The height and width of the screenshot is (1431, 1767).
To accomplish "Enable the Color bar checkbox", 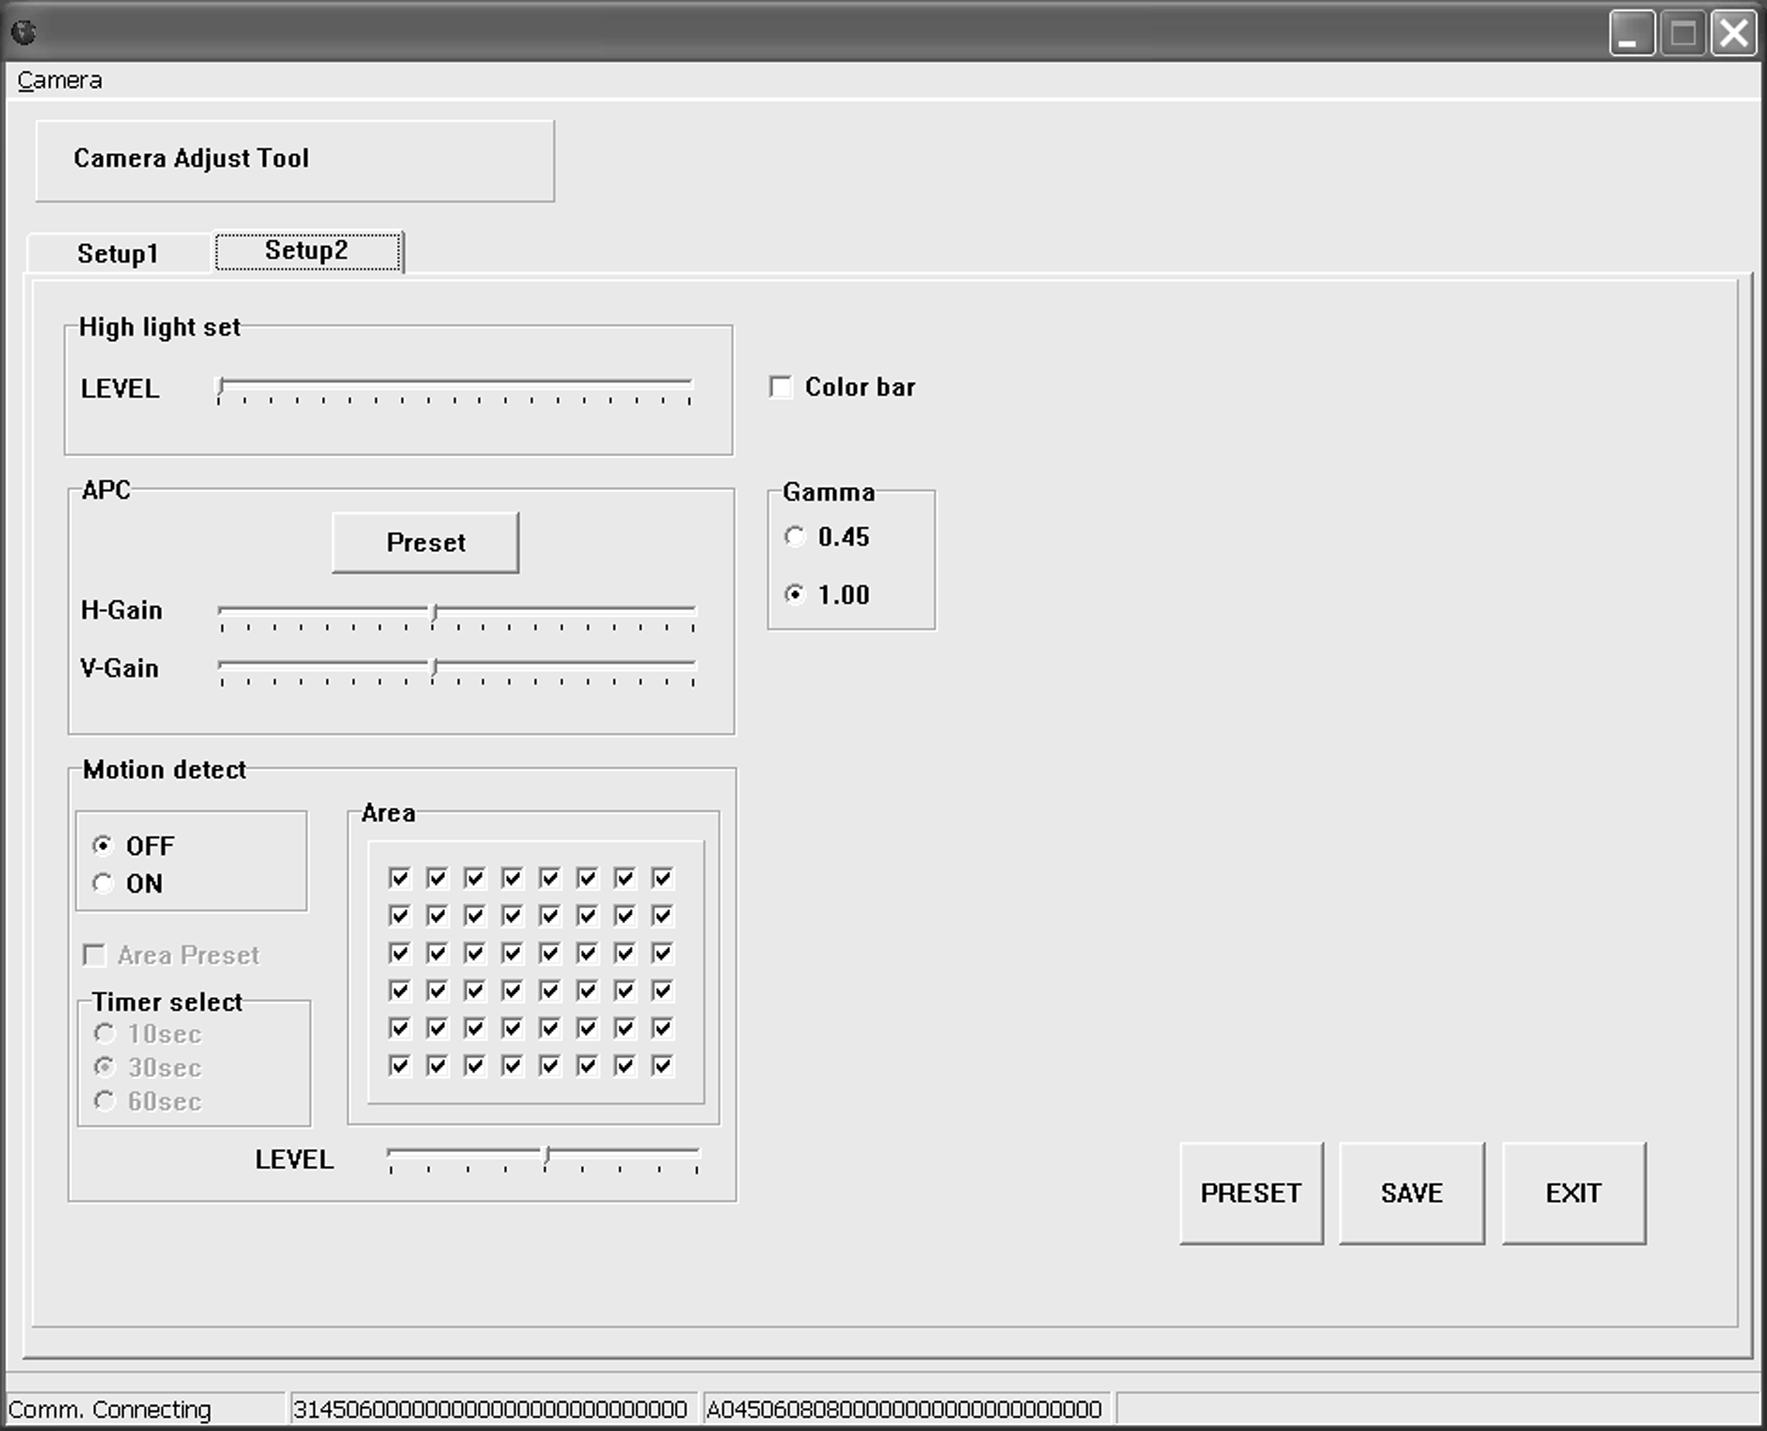I will 780,387.
